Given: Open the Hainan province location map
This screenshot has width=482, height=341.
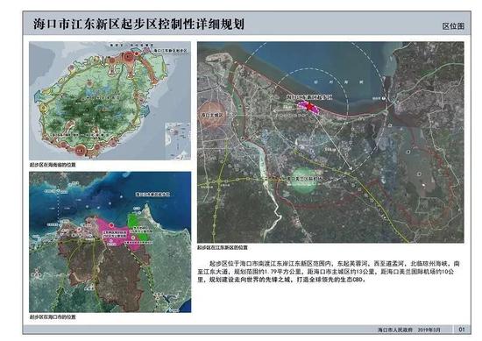Looking at the screenshot, I should click(110, 101).
